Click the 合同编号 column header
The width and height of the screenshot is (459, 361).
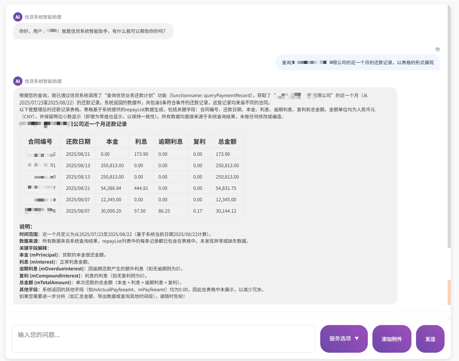click(40, 141)
